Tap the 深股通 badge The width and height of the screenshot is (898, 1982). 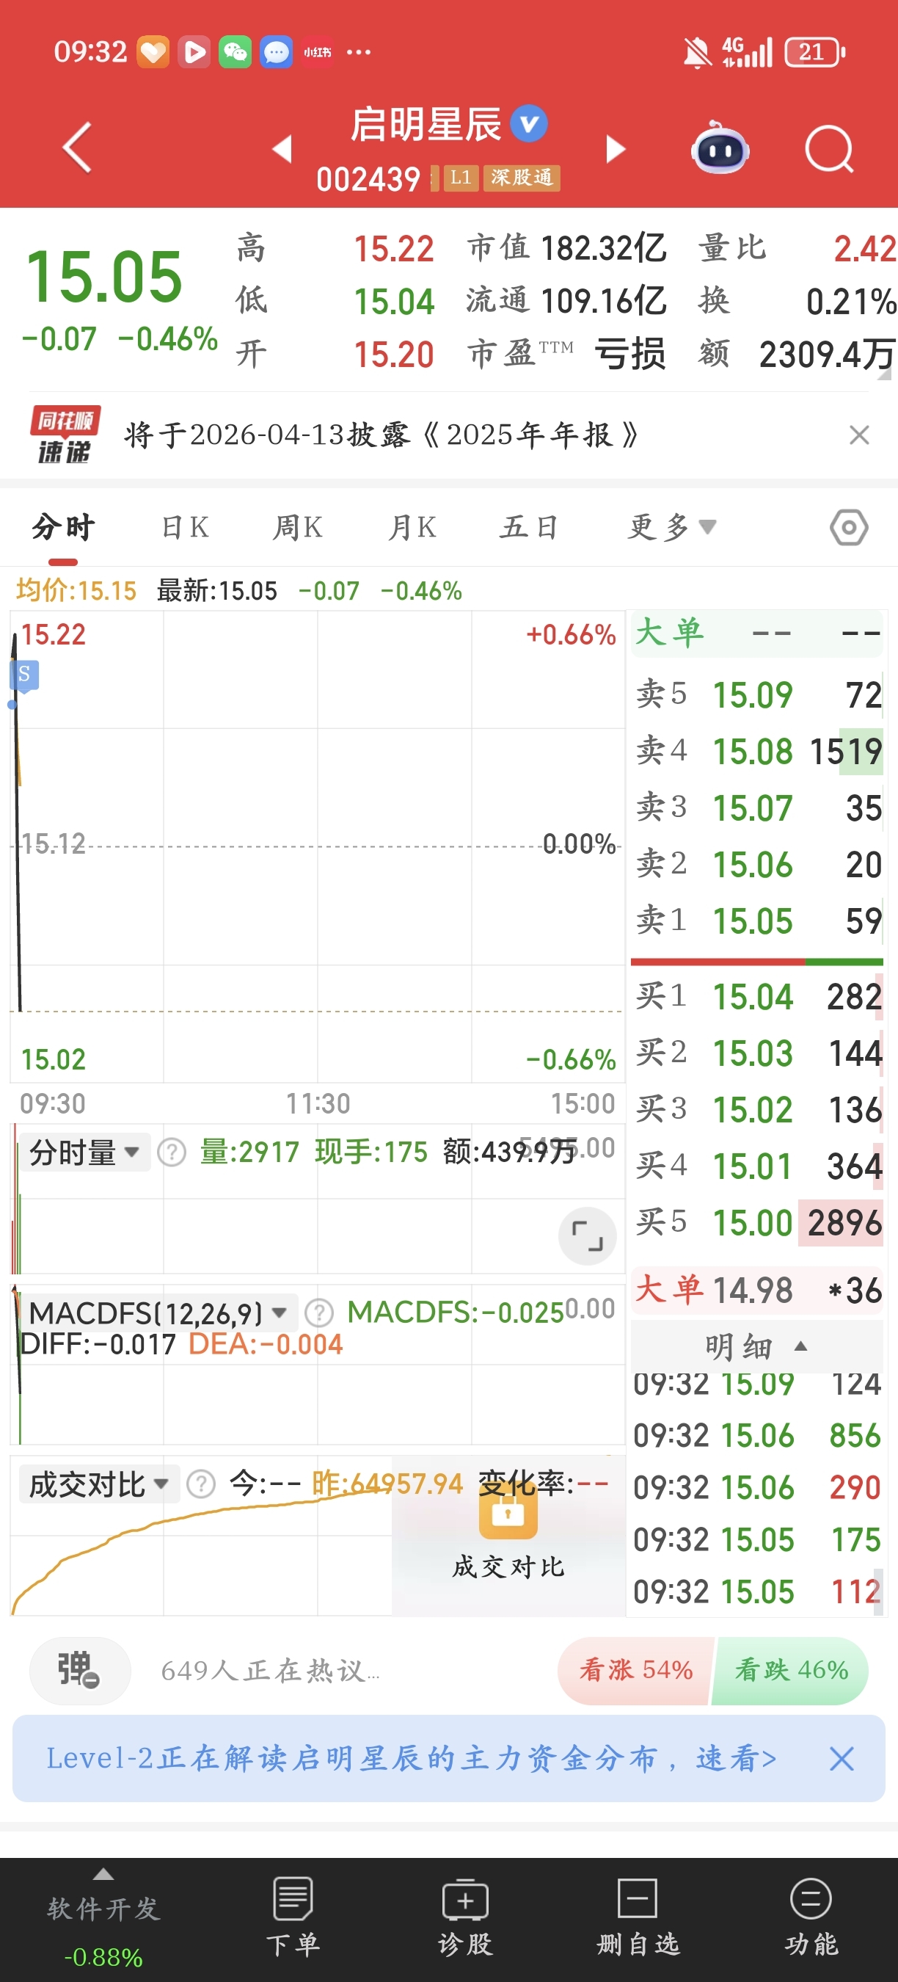(522, 178)
